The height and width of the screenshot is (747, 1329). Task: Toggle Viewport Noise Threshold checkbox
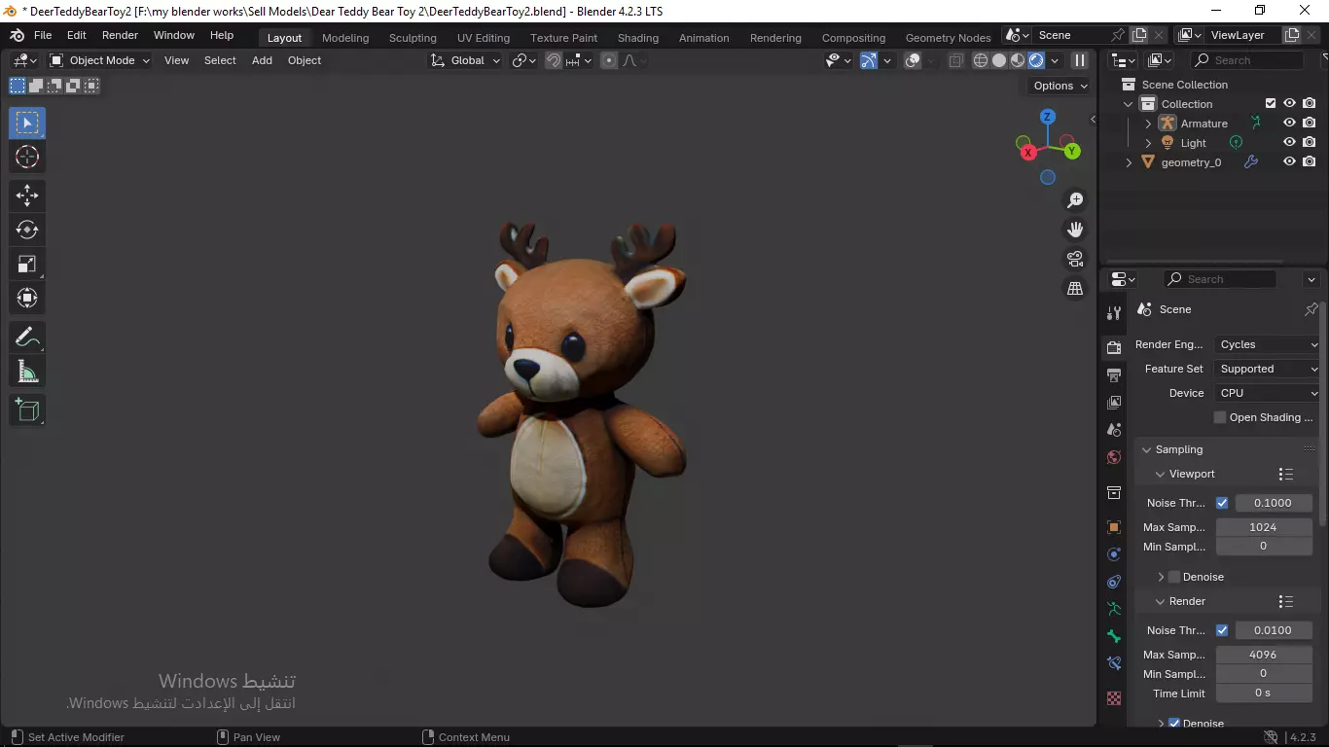point(1222,503)
